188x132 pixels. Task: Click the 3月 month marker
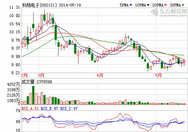tap(41, 75)
